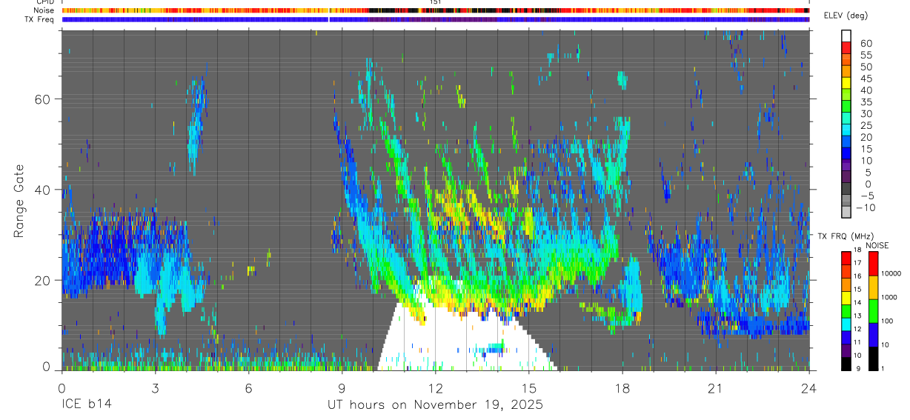910x420 pixels.
Task: Click the '21' tick label on the UT hours axis
Action: [x=715, y=387]
